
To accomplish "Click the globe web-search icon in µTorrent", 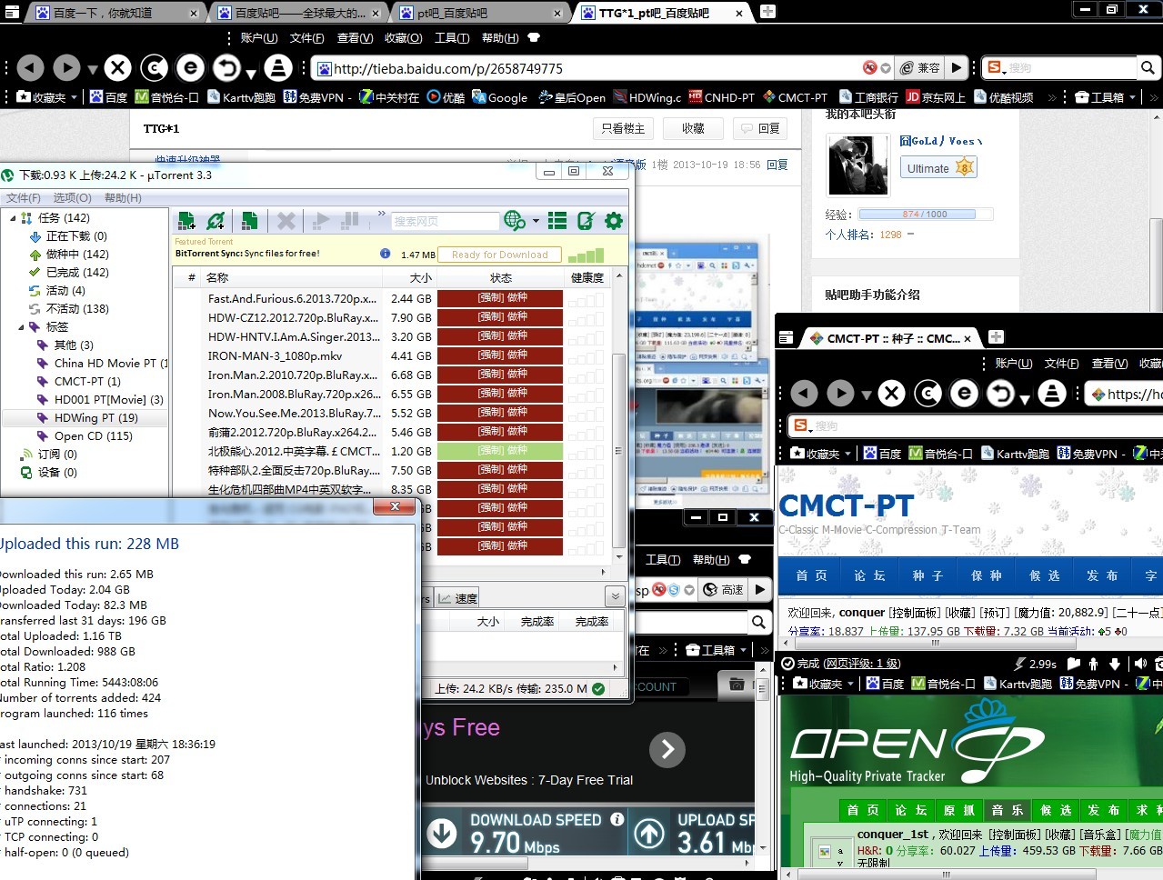I will (x=515, y=220).
